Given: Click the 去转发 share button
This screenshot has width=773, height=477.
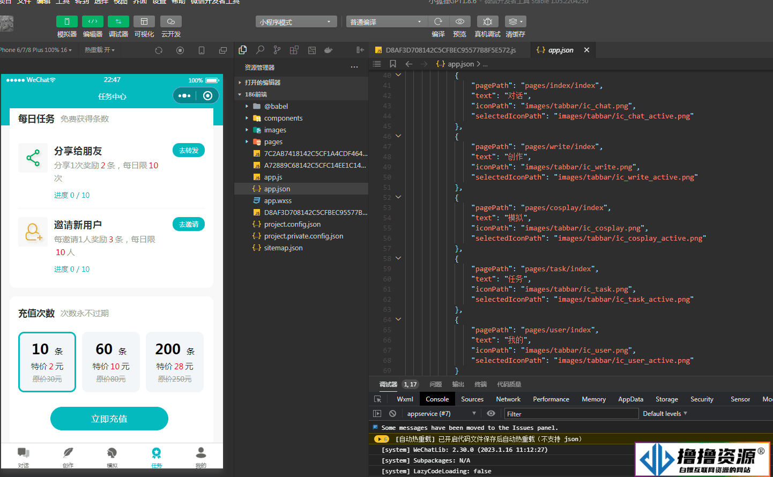Looking at the screenshot, I should tap(189, 151).
